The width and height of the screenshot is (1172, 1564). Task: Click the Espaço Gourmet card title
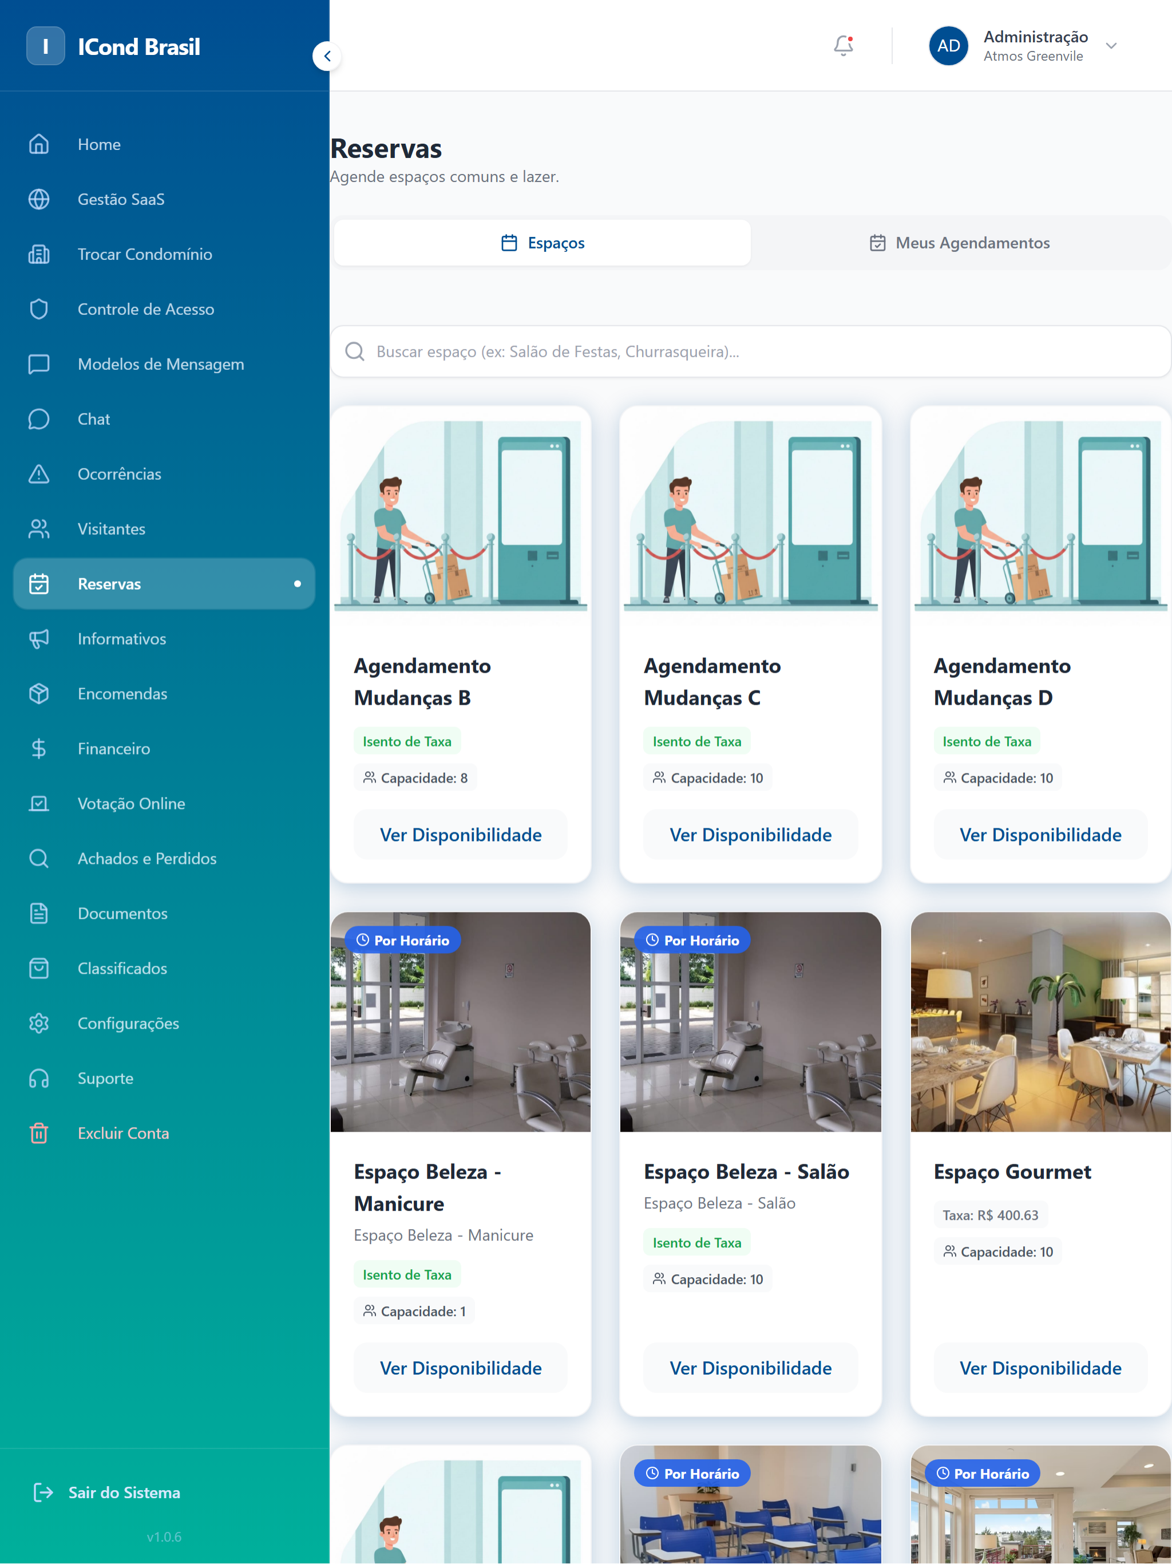click(1012, 1172)
